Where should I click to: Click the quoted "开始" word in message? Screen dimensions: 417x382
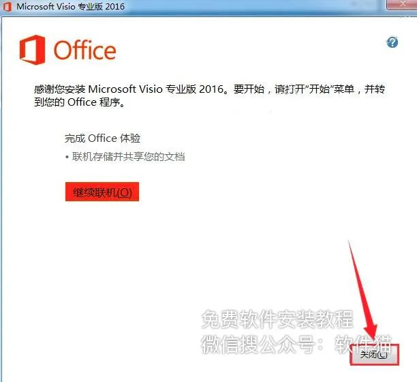tap(320, 89)
